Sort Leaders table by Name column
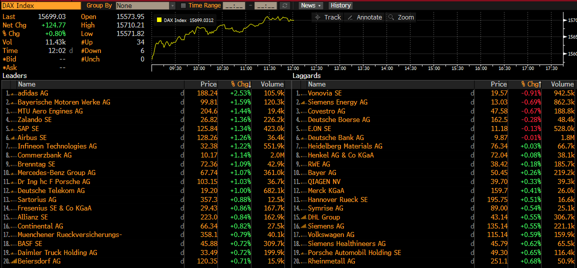 [x=26, y=84]
